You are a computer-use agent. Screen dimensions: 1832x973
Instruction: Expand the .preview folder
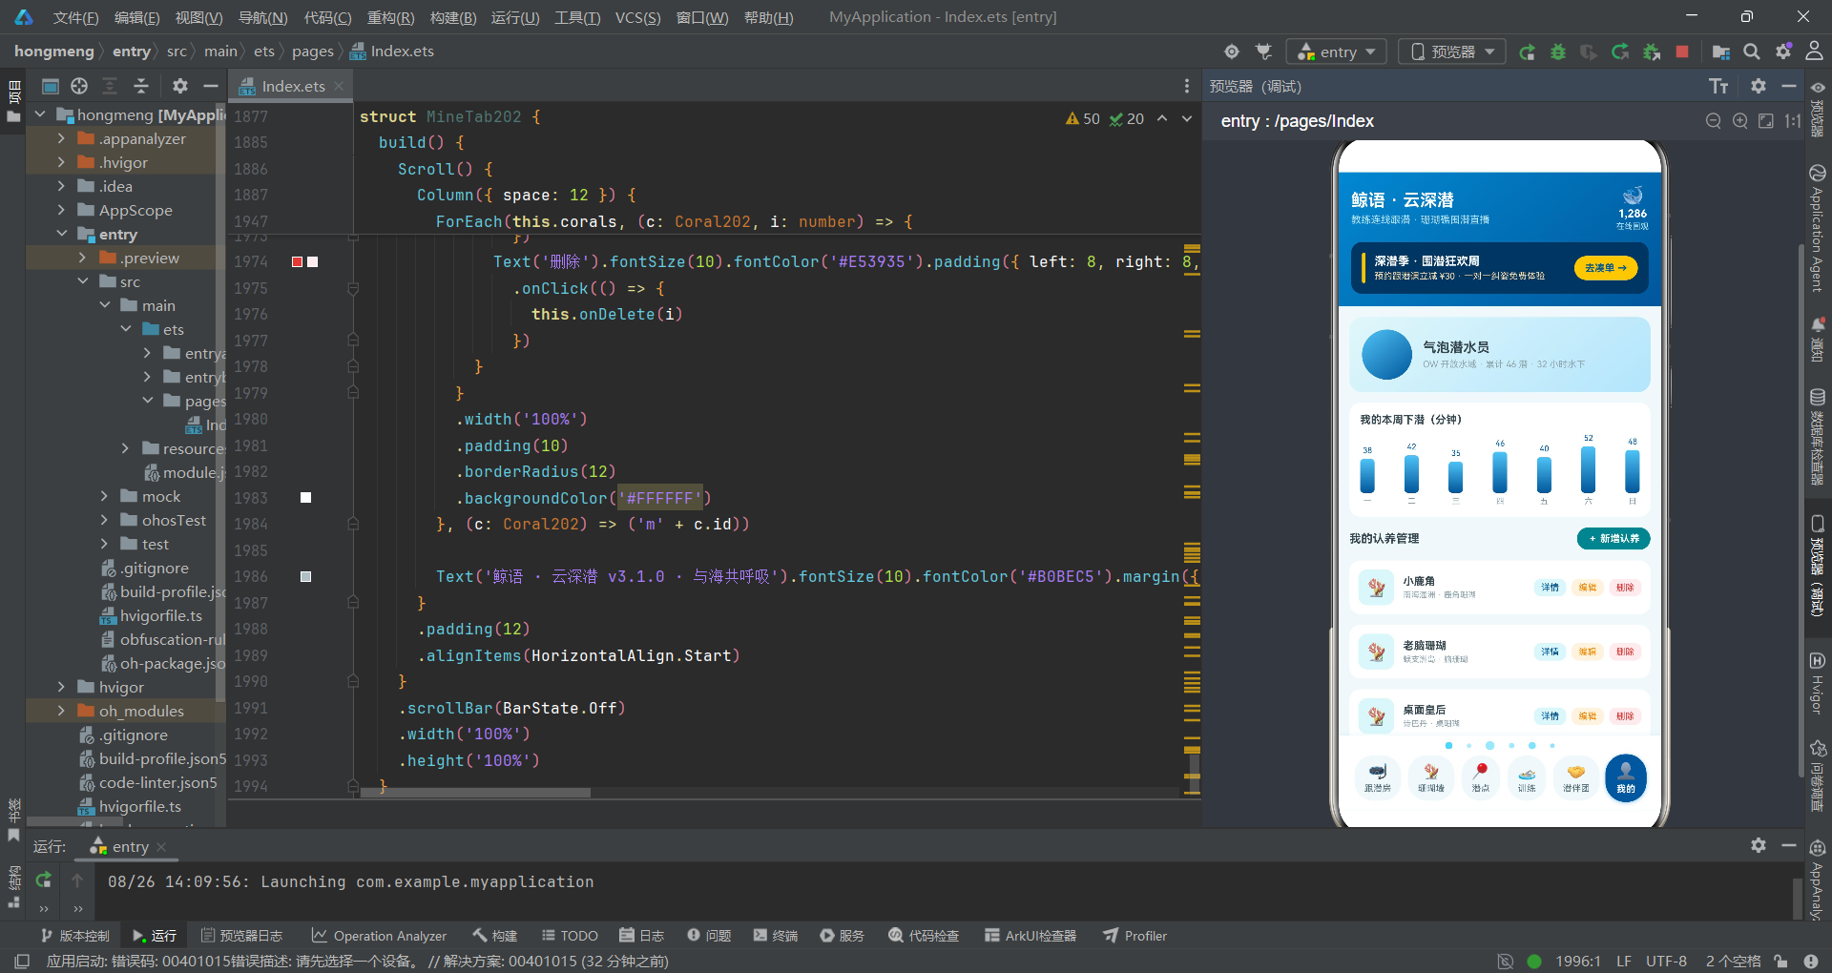pyautogui.click(x=82, y=258)
